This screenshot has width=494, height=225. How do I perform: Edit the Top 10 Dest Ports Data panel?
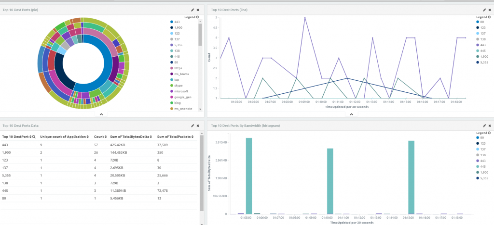pyautogui.click(x=192, y=125)
